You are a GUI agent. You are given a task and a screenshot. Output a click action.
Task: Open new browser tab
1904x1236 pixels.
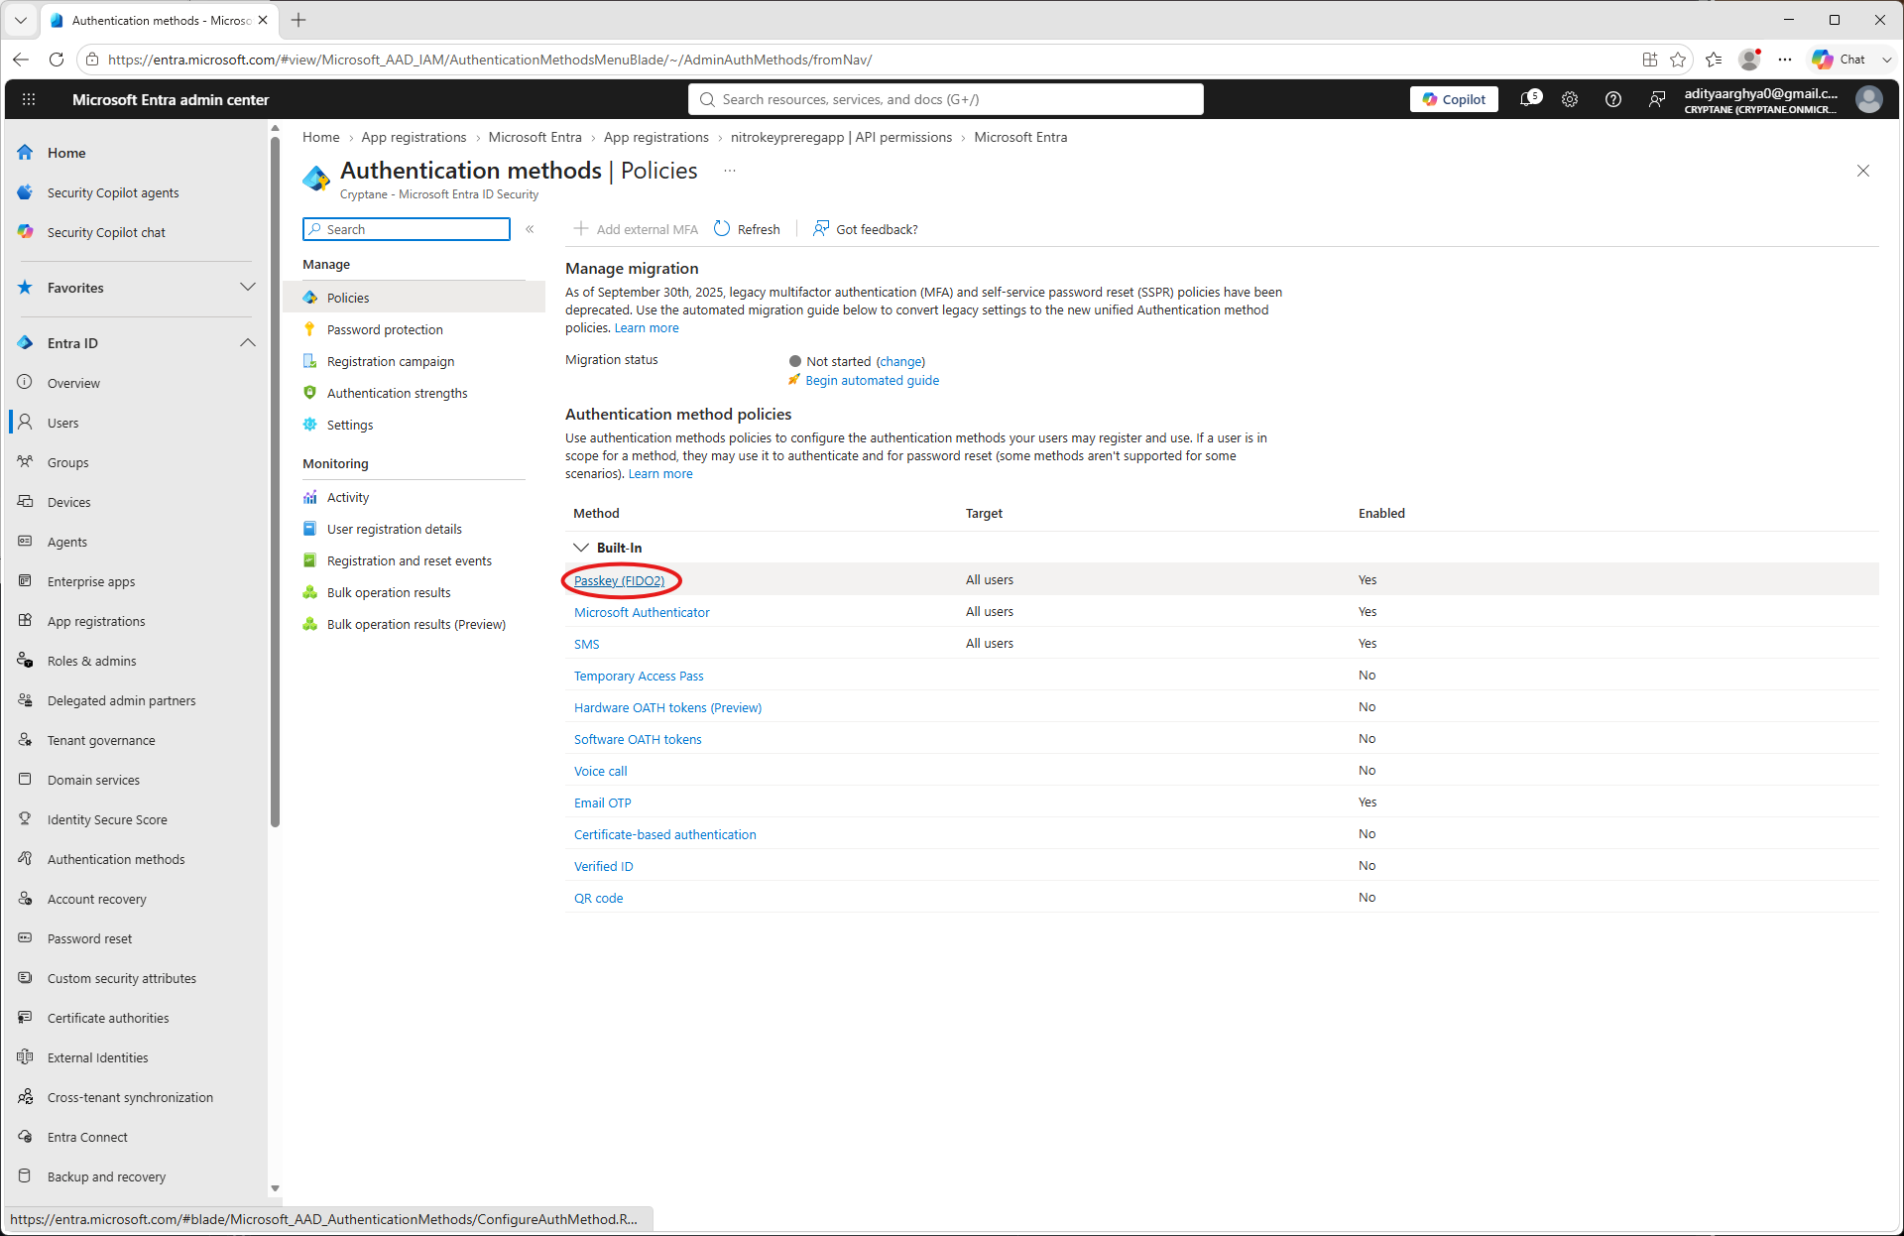point(298,20)
